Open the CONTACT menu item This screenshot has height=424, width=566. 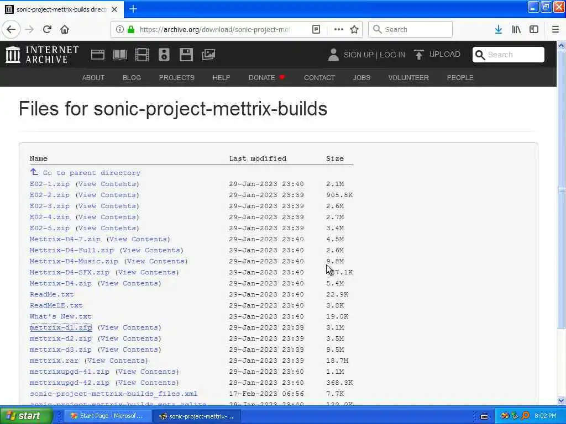click(319, 77)
